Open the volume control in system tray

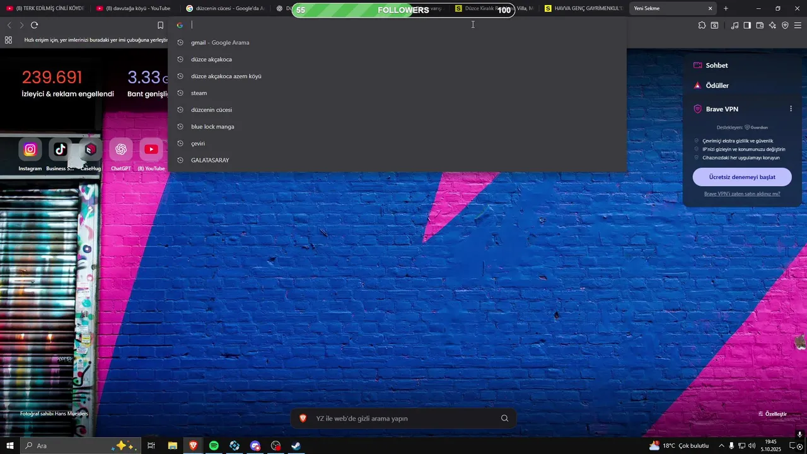(752, 446)
